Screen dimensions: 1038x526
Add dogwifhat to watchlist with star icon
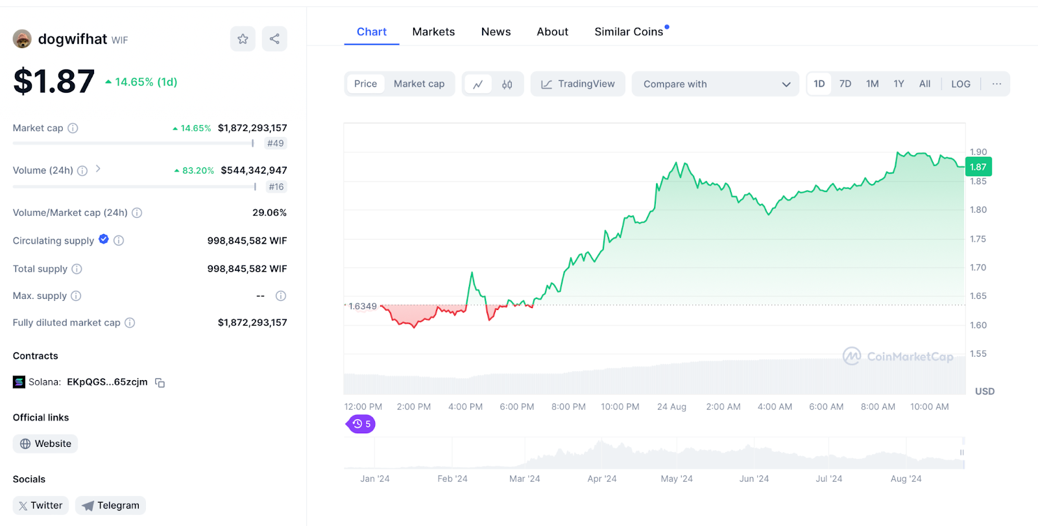(x=243, y=39)
